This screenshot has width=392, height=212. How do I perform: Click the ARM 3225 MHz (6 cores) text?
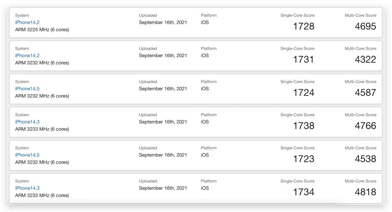click(42, 30)
